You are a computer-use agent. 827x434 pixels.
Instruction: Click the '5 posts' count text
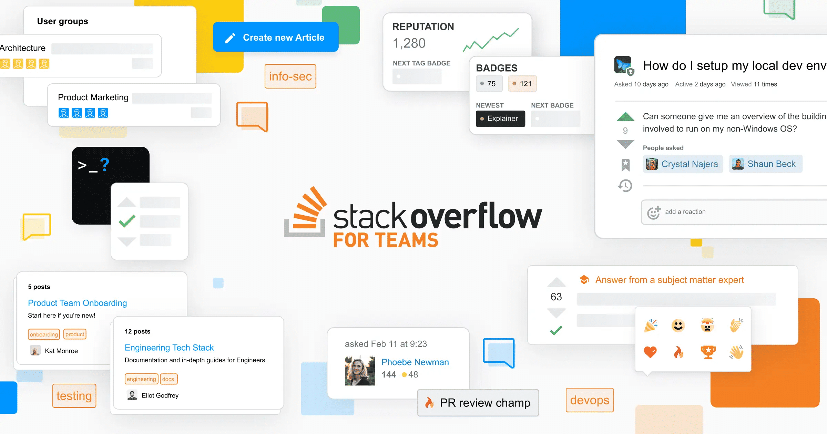(39, 287)
